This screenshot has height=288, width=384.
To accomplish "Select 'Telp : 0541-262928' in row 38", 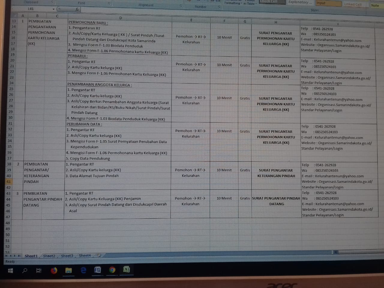I will pos(319,165).
